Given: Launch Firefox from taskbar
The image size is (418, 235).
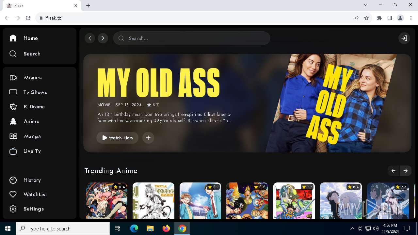Looking at the screenshot, I should pos(166,228).
